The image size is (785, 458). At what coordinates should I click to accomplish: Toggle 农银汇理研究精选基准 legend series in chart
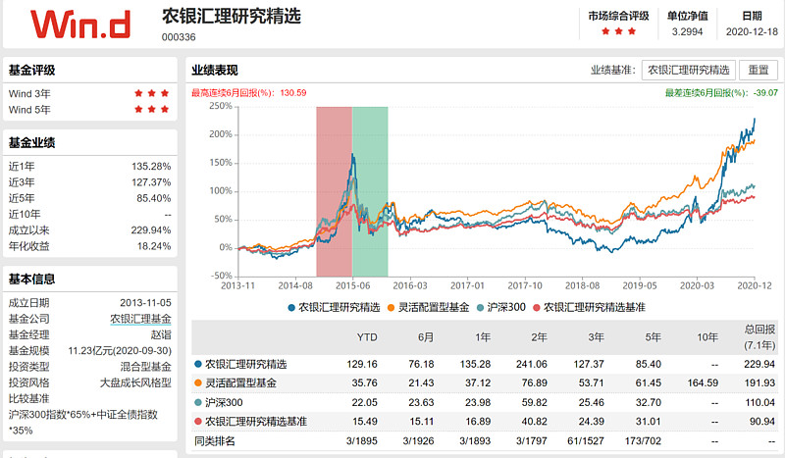(589, 307)
